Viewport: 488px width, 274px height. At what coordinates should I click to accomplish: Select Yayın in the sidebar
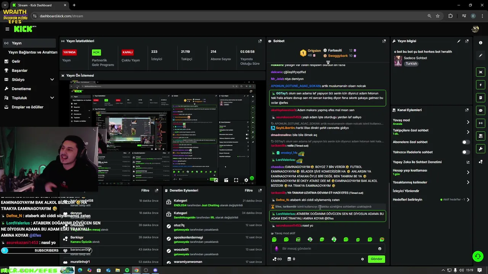pyautogui.click(x=29, y=43)
